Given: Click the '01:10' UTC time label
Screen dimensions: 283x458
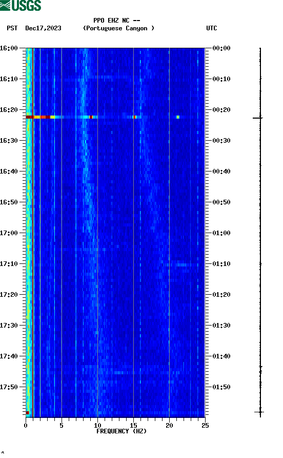Looking at the screenshot, I should coord(221,264).
